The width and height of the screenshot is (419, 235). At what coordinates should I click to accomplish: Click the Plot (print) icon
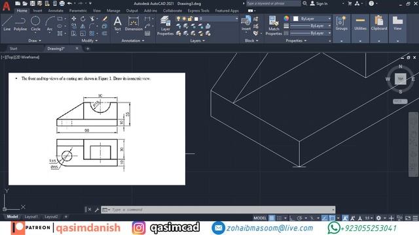click(62, 3)
